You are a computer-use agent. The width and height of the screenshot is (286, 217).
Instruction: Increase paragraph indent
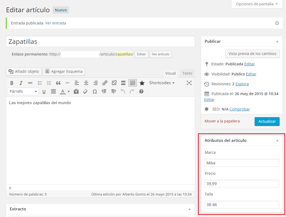[113, 91]
